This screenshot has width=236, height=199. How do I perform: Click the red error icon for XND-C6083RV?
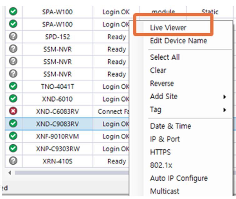click(x=13, y=112)
